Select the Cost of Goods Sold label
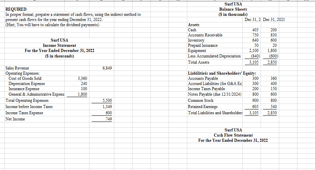Viewport: 315px width, 170px height. click(25, 78)
